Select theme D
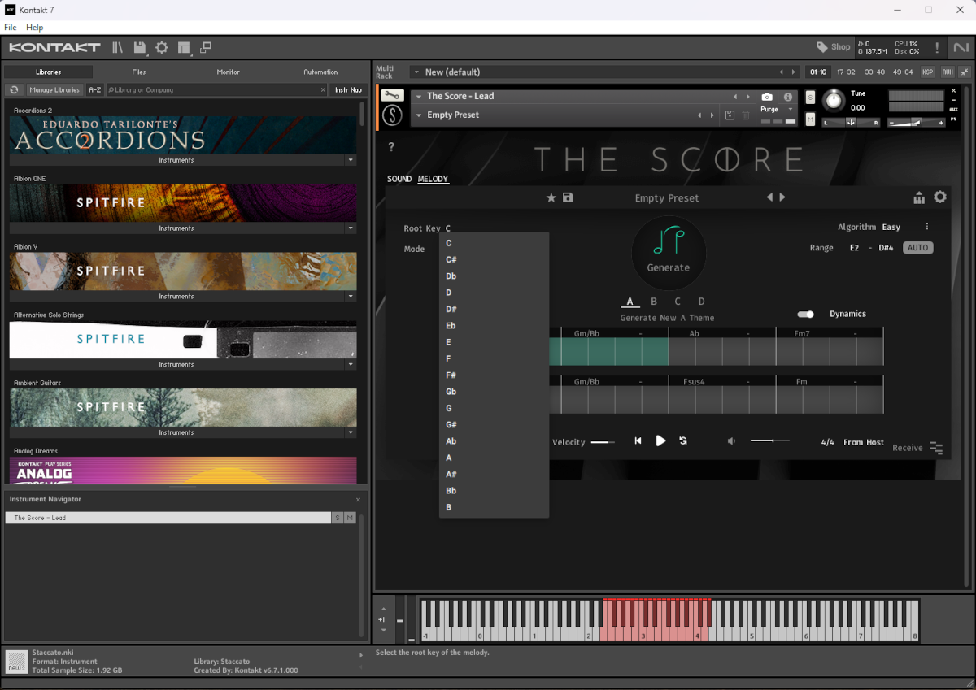The height and width of the screenshot is (690, 976). 701,302
